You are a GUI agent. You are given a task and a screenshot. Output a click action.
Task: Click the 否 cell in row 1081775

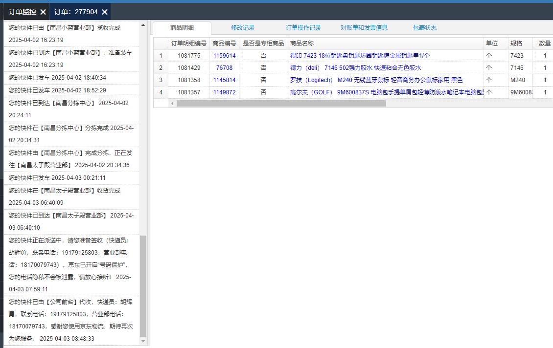(x=263, y=56)
